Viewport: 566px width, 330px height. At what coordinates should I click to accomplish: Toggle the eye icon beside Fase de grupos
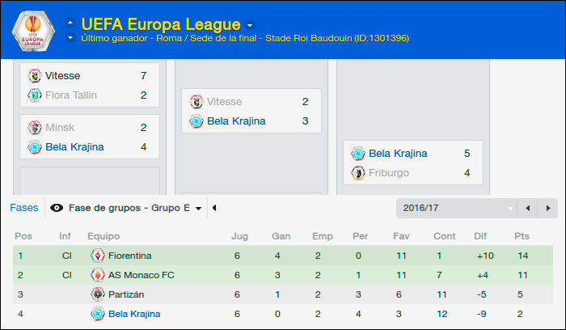point(57,208)
